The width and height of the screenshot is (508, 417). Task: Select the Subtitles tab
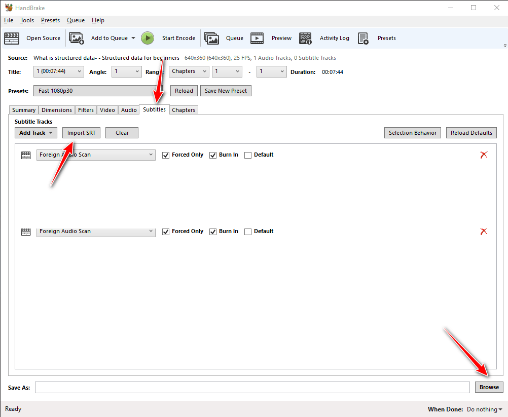(x=154, y=109)
